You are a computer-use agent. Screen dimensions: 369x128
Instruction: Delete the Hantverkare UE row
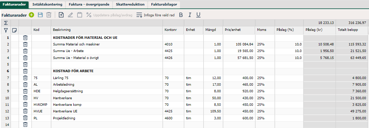(x=25, y=111)
